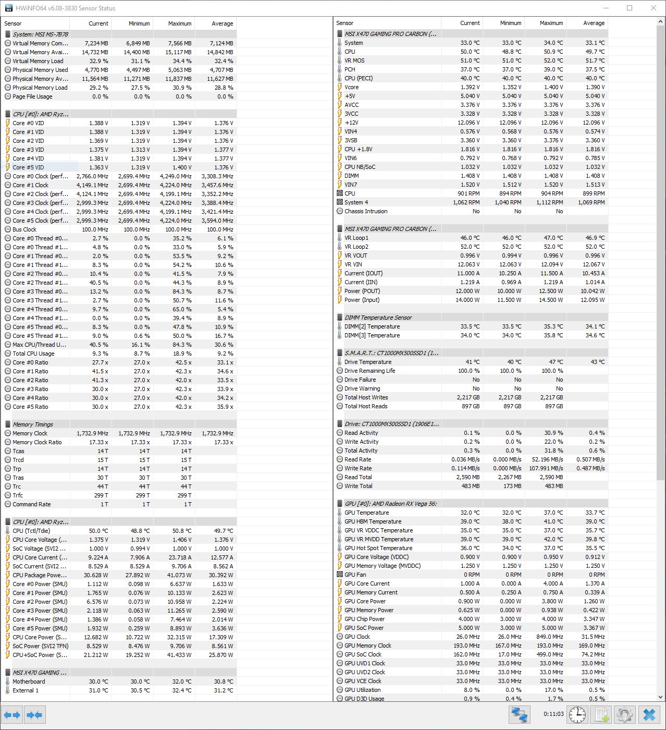This screenshot has width=666, height=730.
Task: Click the circle icon beside Read Activity
Action: tap(340, 433)
